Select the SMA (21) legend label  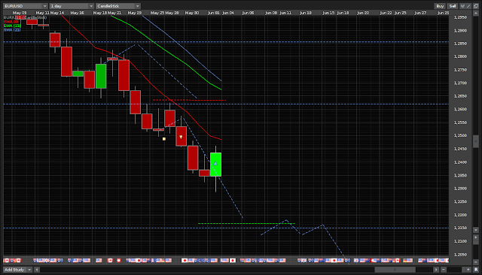coord(12,30)
